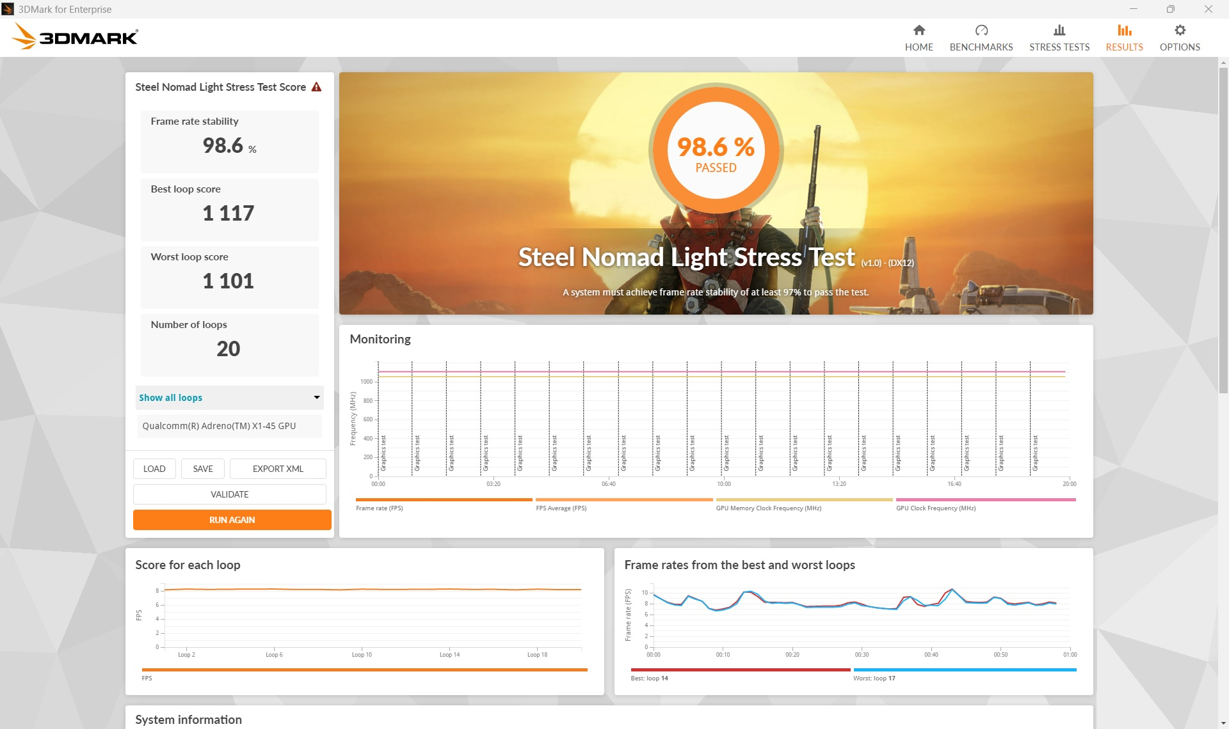Close the 3DMark for Enterprise window
Viewport: 1229px width, 729px height.
(1209, 9)
